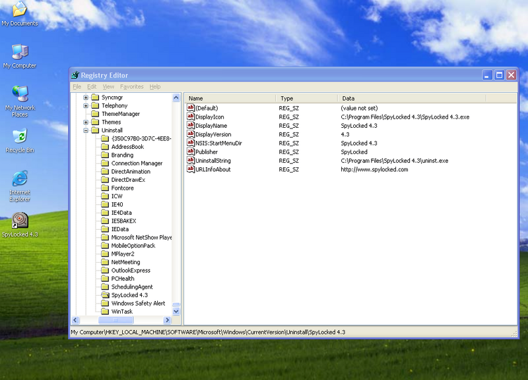
Task: Open the Favorites menu
Action: click(131, 86)
